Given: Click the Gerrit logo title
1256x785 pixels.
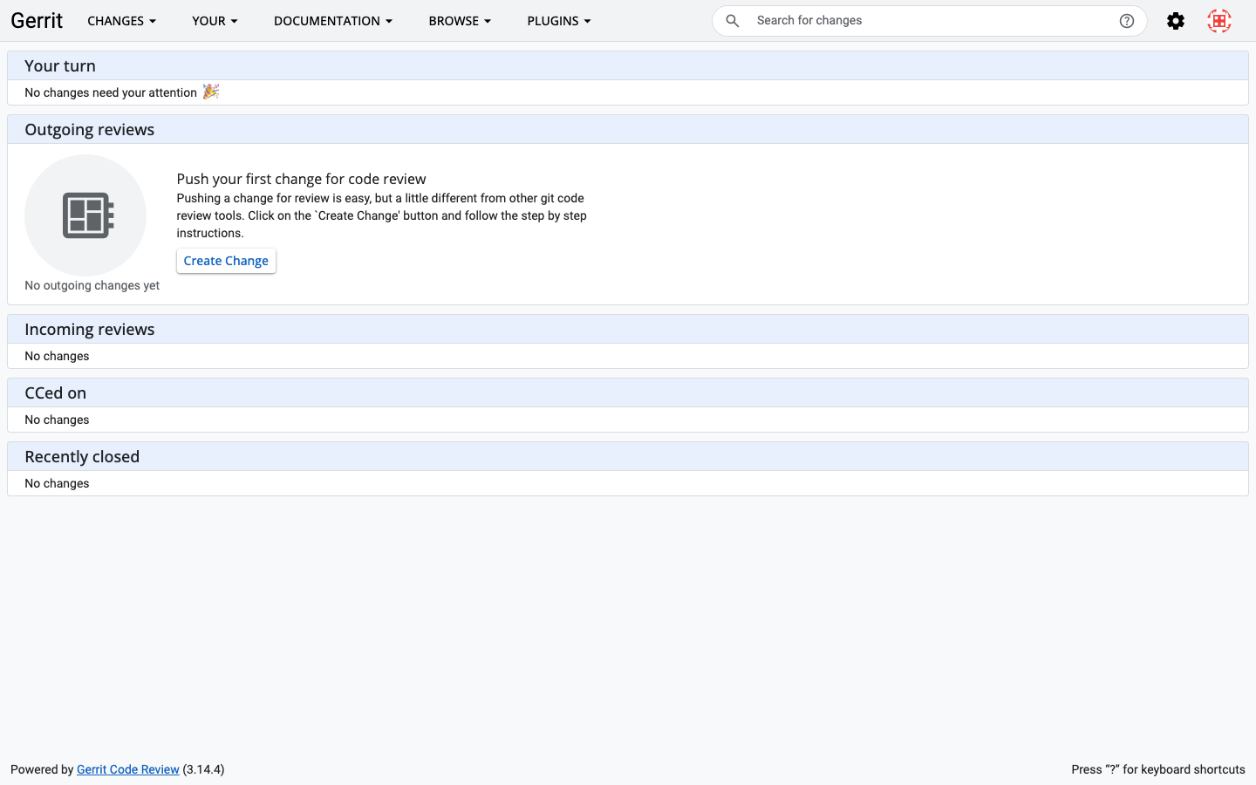Looking at the screenshot, I should (x=37, y=21).
